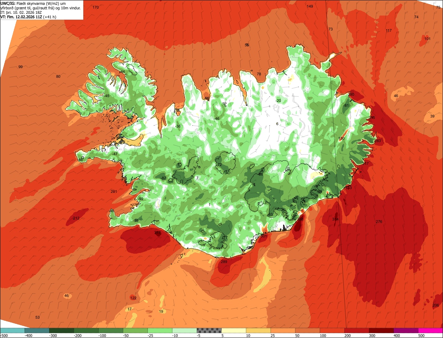This screenshot has height=338, width=443.
Task: Click the inland value -38
Action: click(x=178, y=126)
